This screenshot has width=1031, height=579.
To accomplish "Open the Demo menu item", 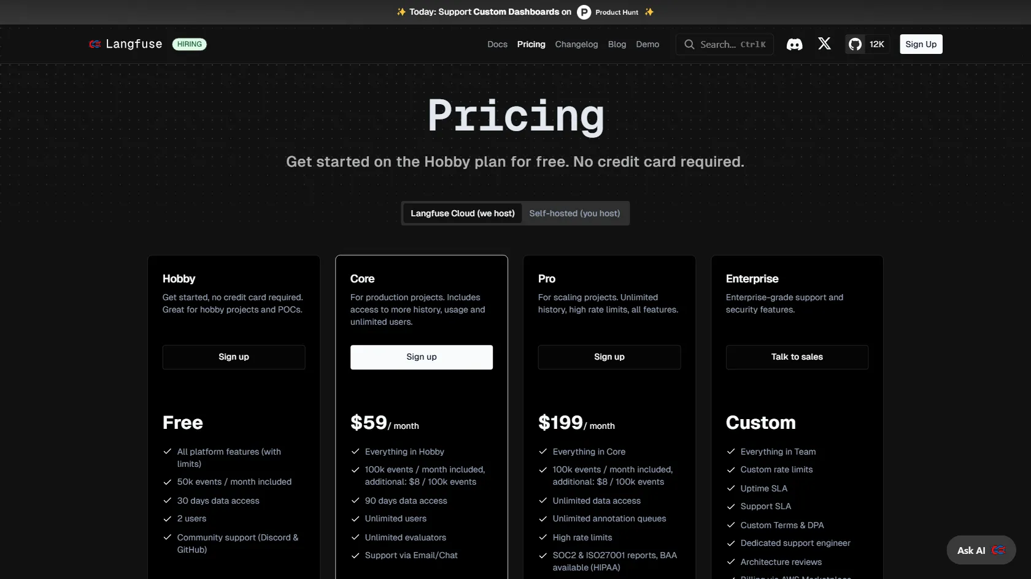I will [x=647, y=44].
